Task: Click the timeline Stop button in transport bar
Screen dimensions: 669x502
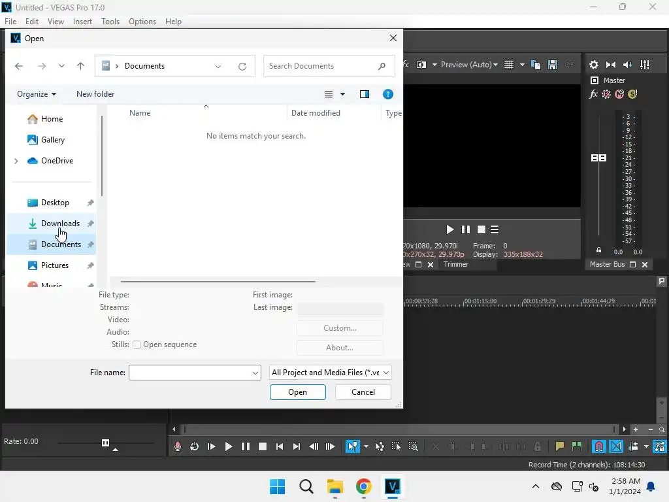Action: [x=263, y=446]
